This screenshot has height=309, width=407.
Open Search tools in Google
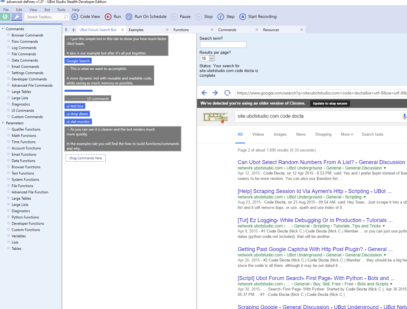(x=372, y=134)
